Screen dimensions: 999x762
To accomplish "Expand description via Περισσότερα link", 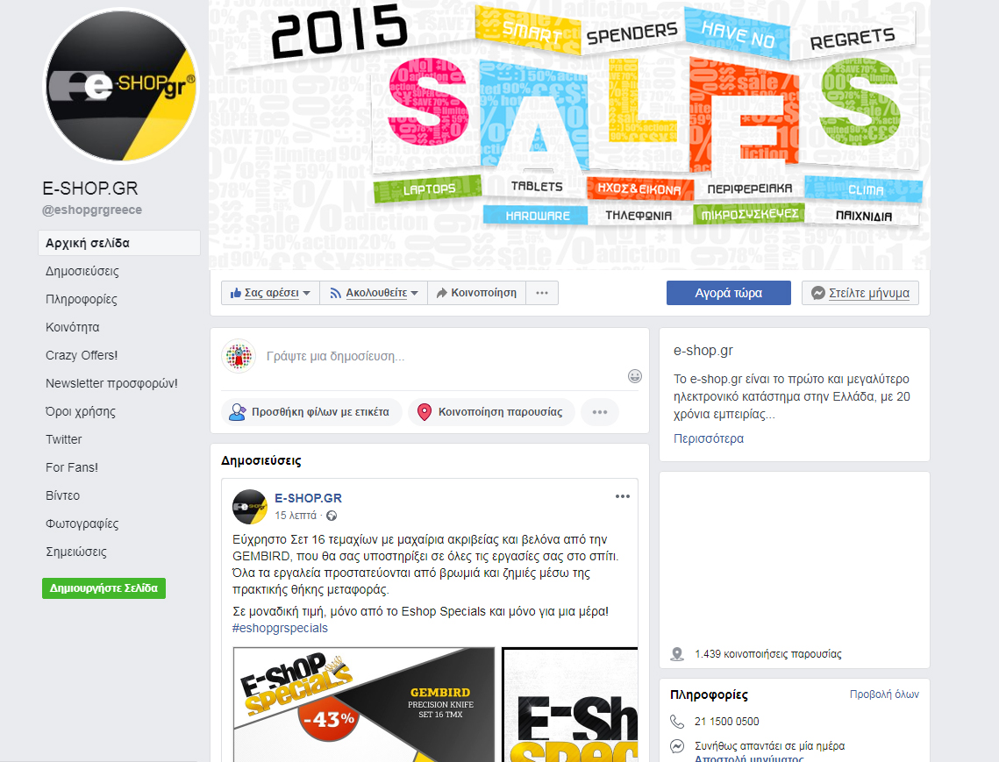I will tap(709, 438).
